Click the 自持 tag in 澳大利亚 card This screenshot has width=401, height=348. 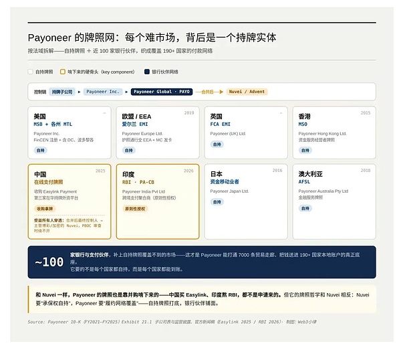[305, 208]
